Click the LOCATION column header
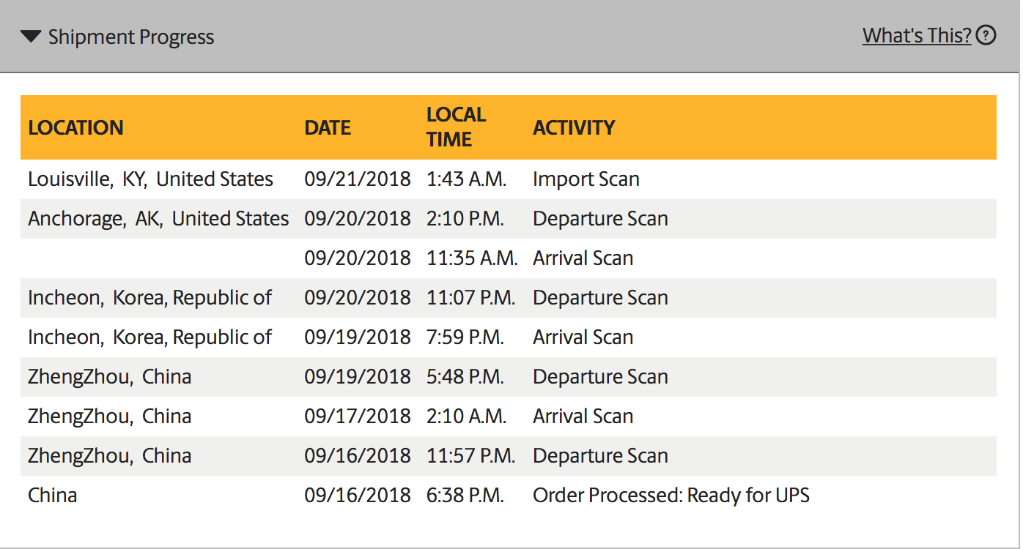1023x549 pixels. tap(75, 127)
